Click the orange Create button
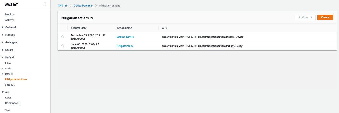 tap(325, 17)
